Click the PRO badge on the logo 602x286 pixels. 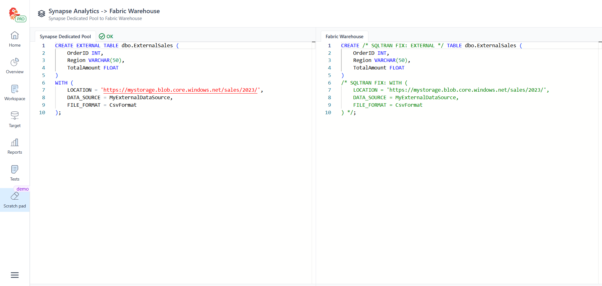coord(21,19)
